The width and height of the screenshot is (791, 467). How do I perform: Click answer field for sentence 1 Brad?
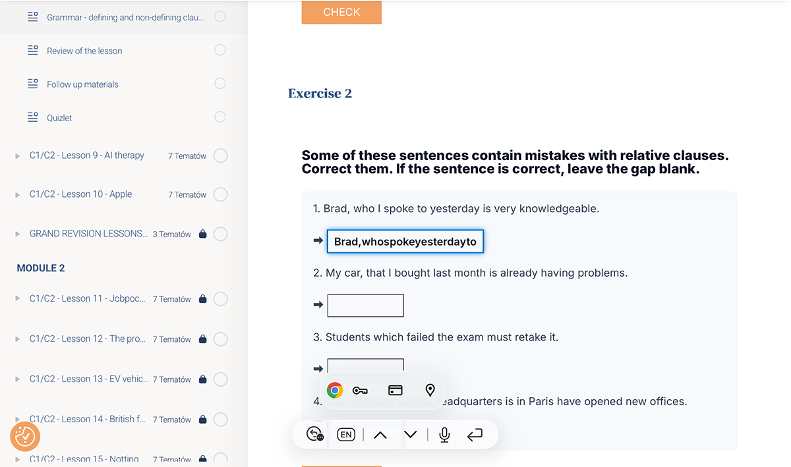405,242
